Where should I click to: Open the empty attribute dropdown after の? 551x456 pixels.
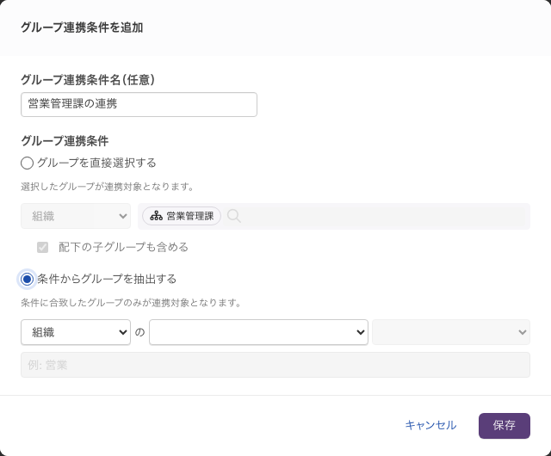click(258, 332)
